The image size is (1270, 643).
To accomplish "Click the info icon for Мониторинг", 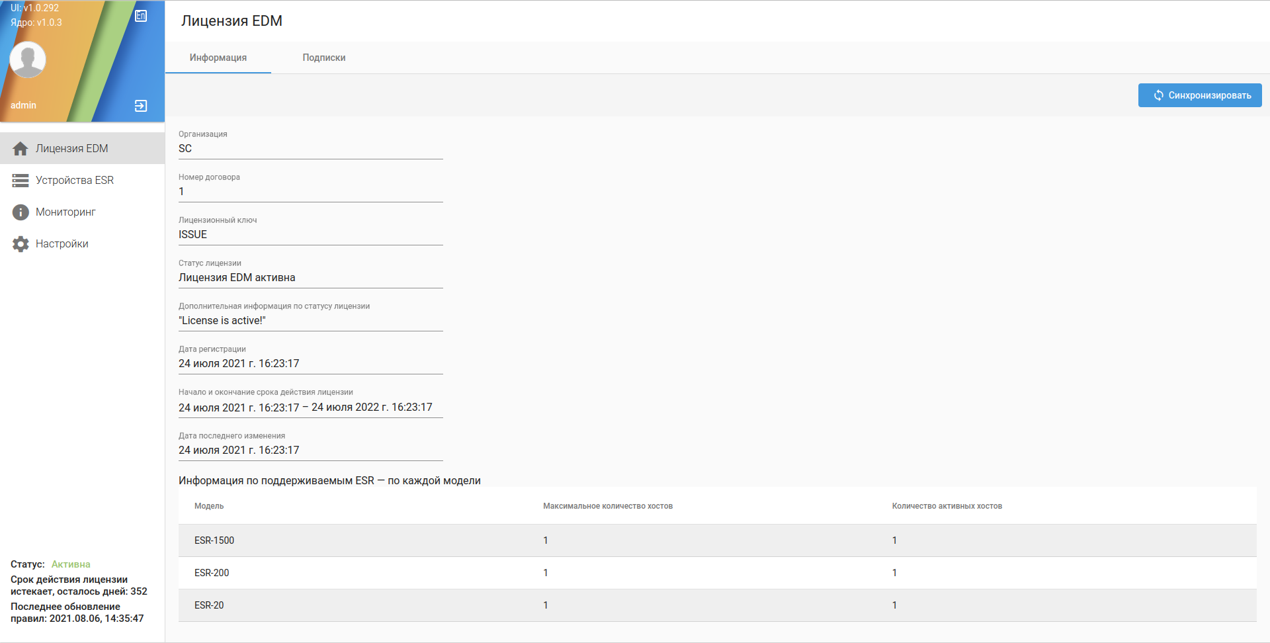I will (21, 212).
